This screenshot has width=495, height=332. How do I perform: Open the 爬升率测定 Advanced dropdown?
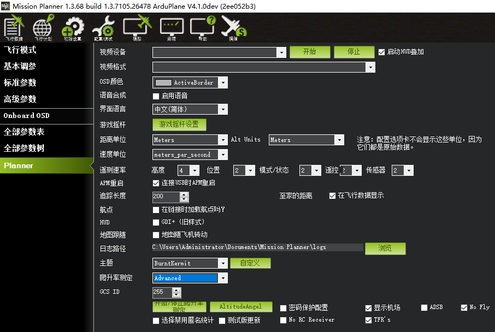[x=223, y=278]
